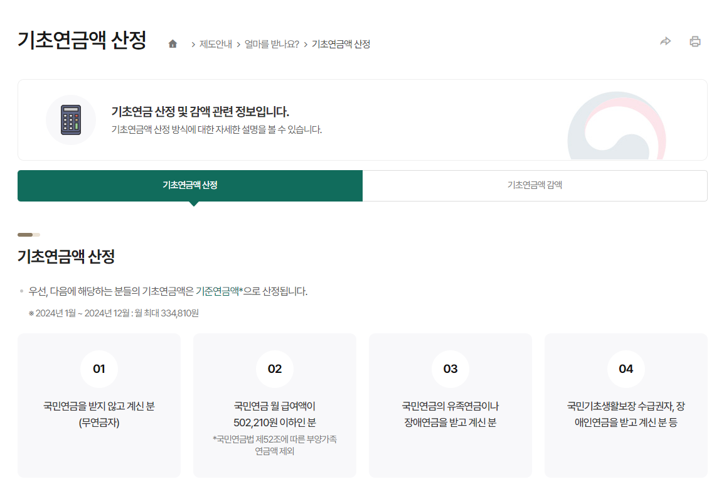Select banner heading 기초연금 산정 및 감액 관련 정보입니다.
The width and height of the screenshot is (719, 479).
[x=200, y=112]
